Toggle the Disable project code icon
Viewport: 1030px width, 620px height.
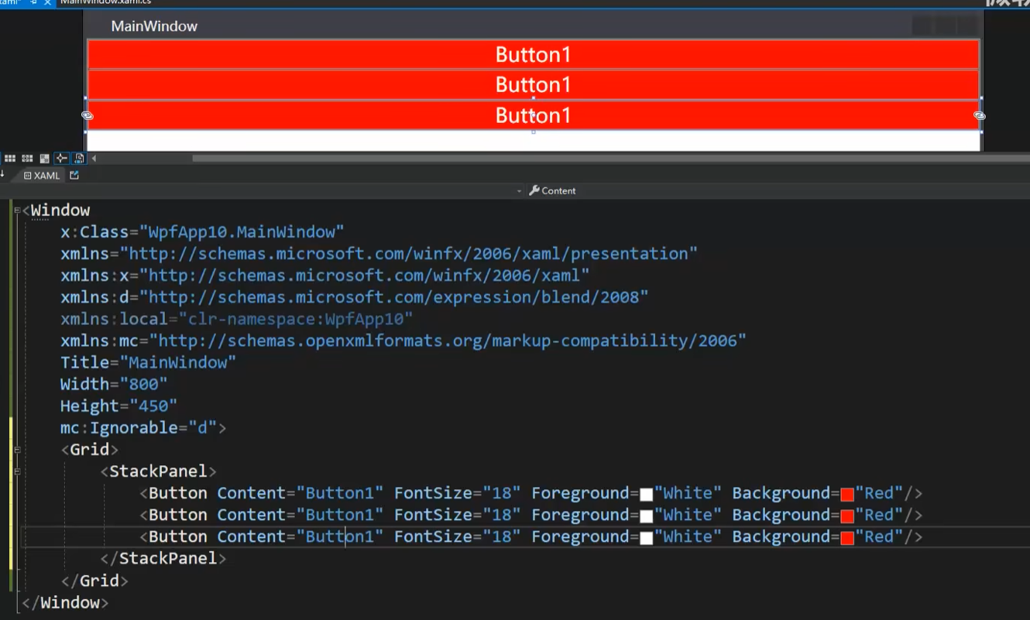click(78, 158)
